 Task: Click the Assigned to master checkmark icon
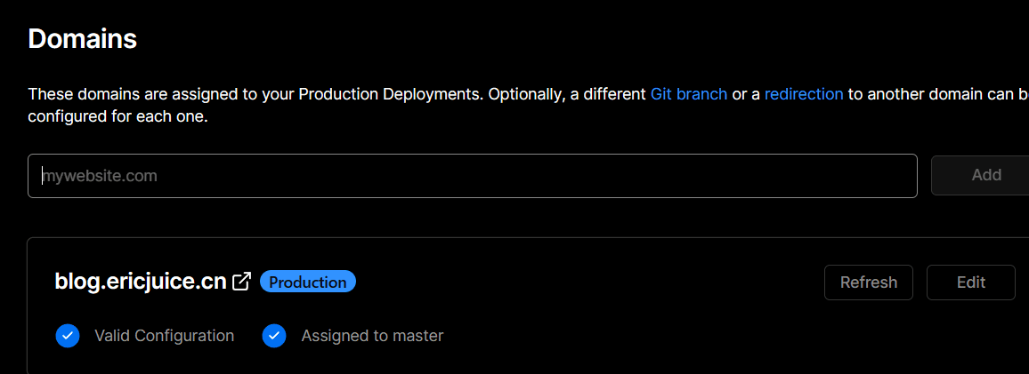point(274,336)
